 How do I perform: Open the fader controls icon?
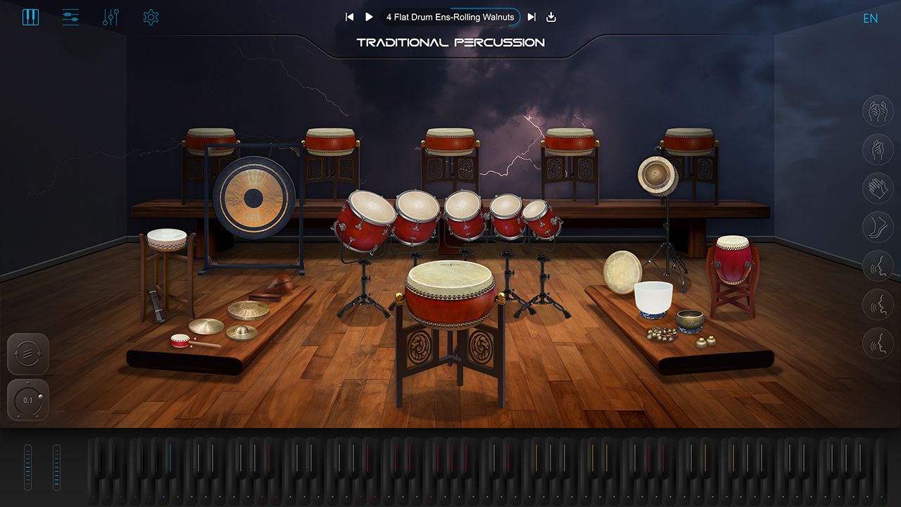tap(111, 17)
